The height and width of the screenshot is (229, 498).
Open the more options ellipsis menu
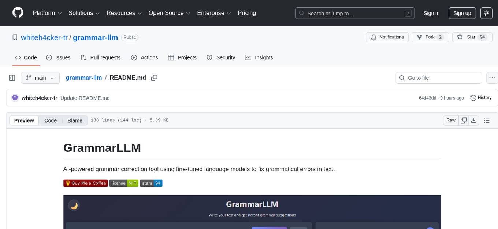coord(492,78)
